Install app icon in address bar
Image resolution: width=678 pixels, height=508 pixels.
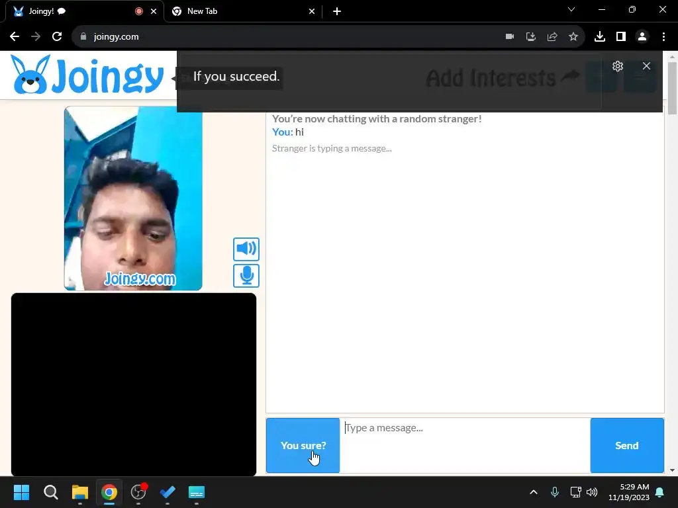tap(531, 36)
